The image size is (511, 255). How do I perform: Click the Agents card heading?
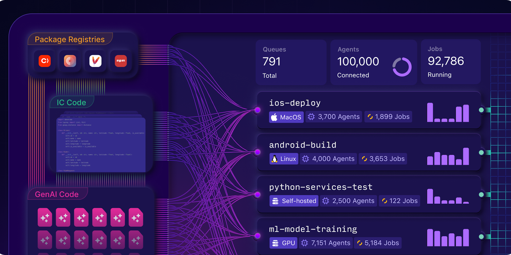click(348, 50)
